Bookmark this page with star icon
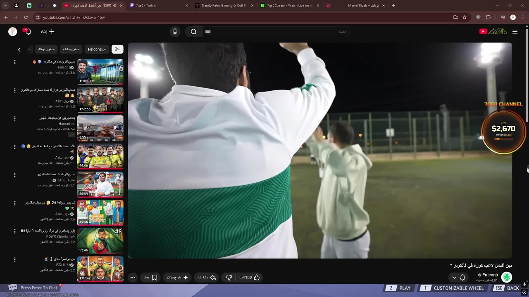The height and width of the screenshot is (297, 529). (465, 17)
